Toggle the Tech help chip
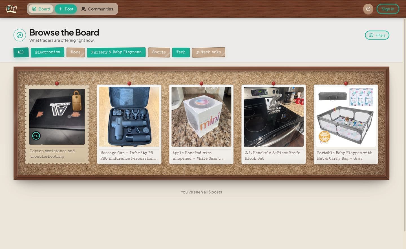Viewport: 406px width, 249px height. pyautogui.click(x=209, y=52)
